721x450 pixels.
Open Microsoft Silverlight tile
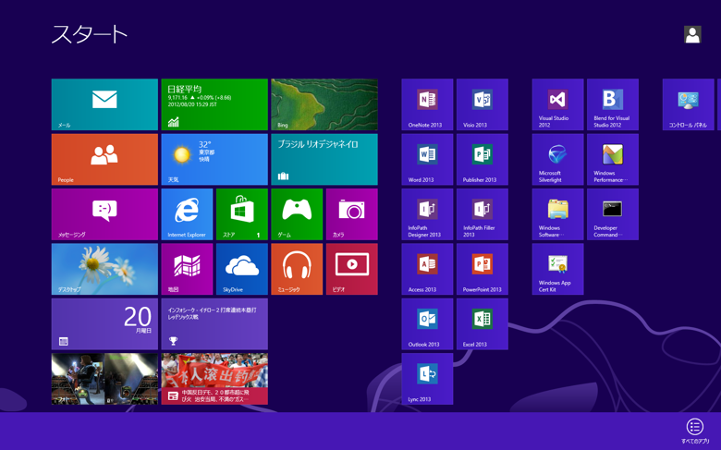point(557,159)
